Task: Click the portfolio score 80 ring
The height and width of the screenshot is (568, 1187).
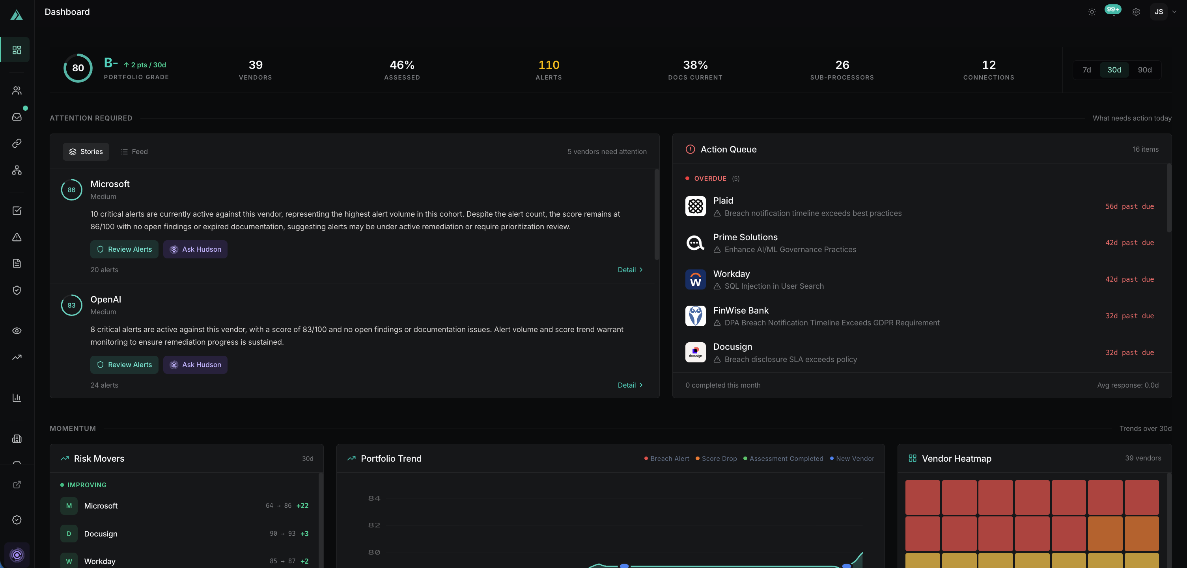Action: 78,68
